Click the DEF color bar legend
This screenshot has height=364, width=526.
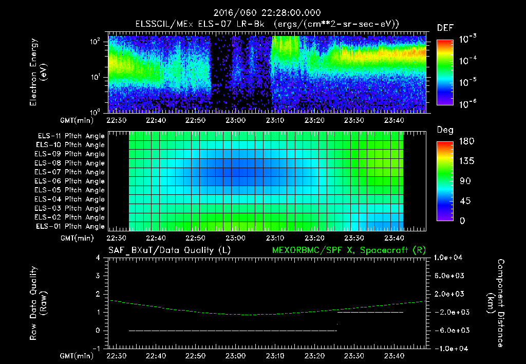(x=445, y=72)
